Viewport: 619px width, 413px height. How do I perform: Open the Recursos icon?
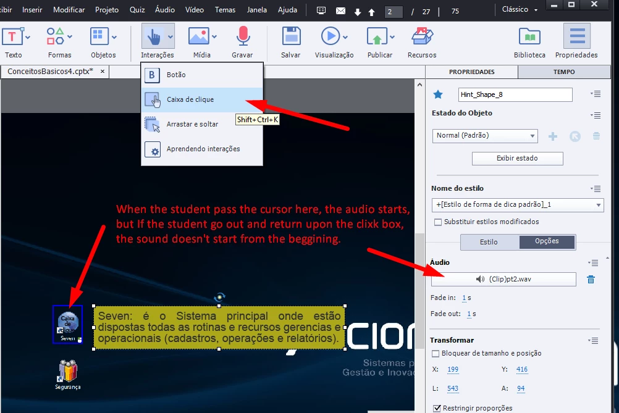[422, 36]
